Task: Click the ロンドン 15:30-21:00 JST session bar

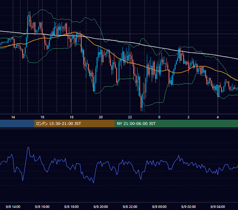Action: tap(74, 124)
